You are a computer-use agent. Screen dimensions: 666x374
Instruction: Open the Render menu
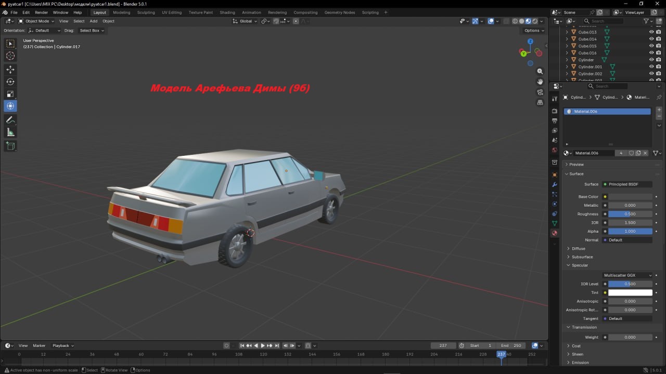[x=41, y=12]
